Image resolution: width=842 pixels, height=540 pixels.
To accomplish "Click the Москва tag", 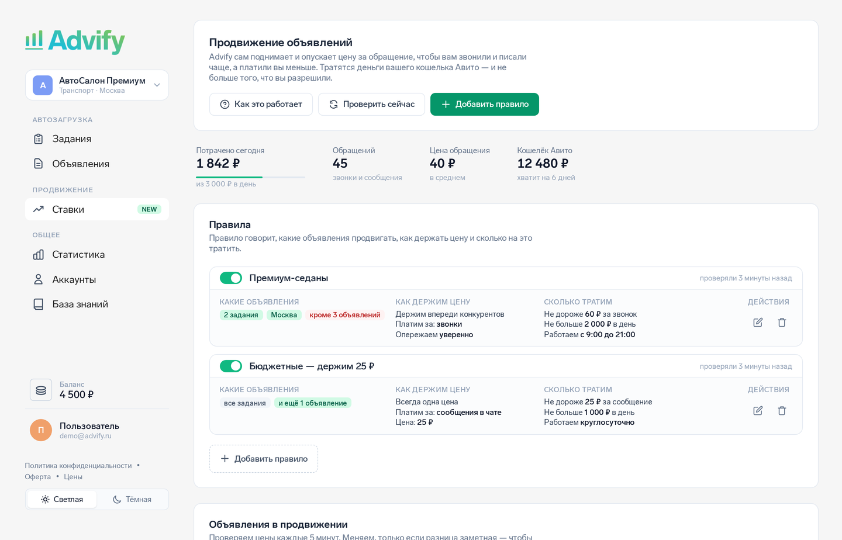I will click(284, 315).
